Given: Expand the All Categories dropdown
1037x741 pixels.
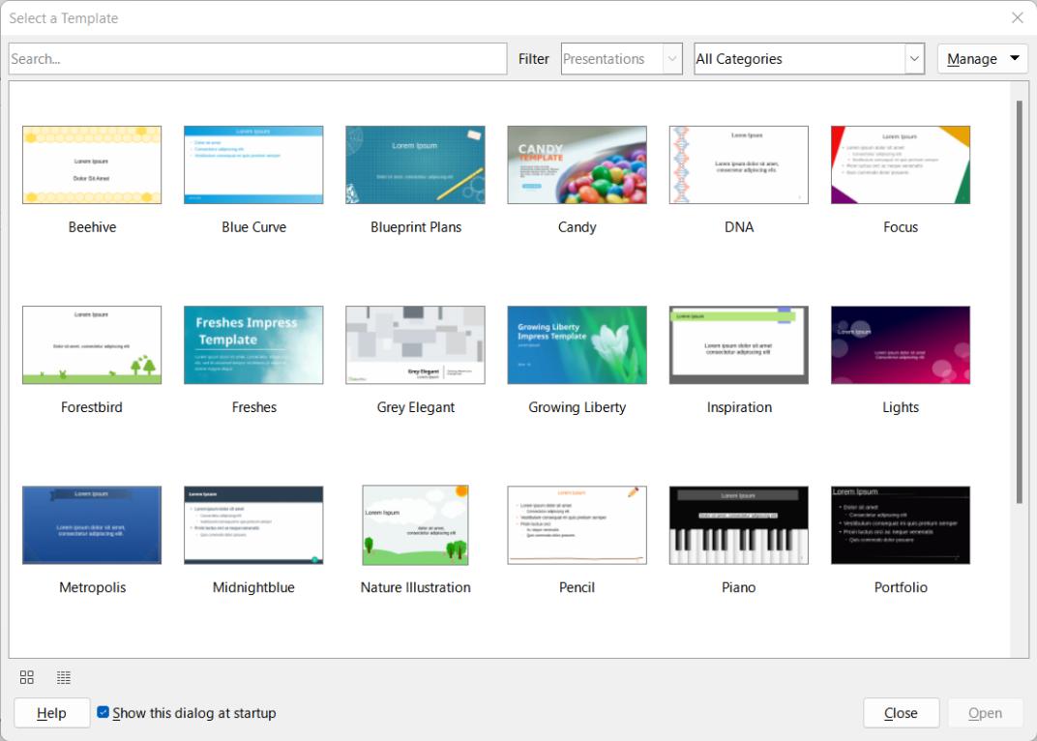Looking at the screenshot, I should point(809,59).
